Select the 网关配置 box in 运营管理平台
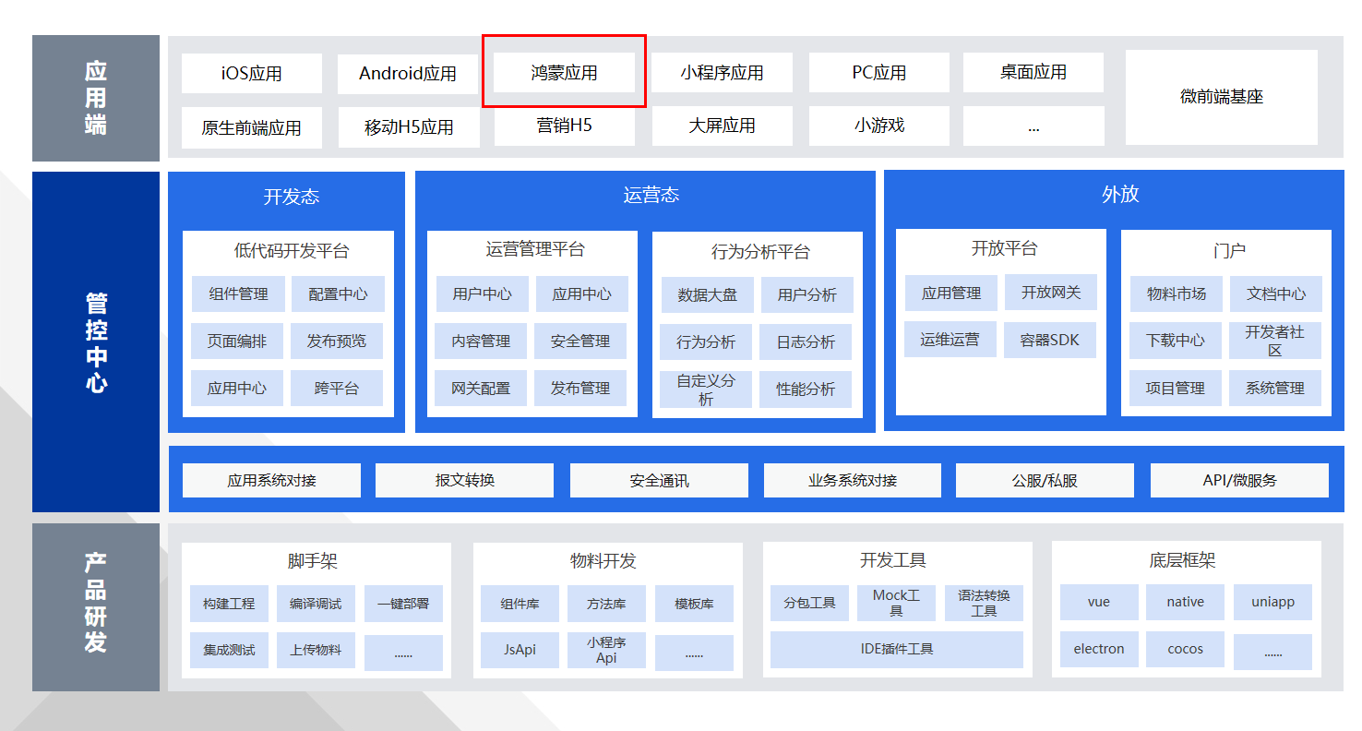The width and height of the screenshot is (1362, 731). click(x=481, y=389)
